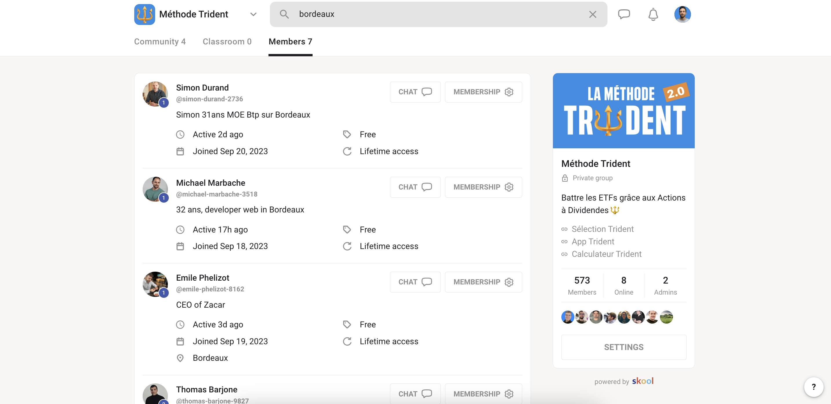Click the tag icon in Emile Phelizot's row
This screenshot has width=831, height=404.
click(x=347, y=324)
